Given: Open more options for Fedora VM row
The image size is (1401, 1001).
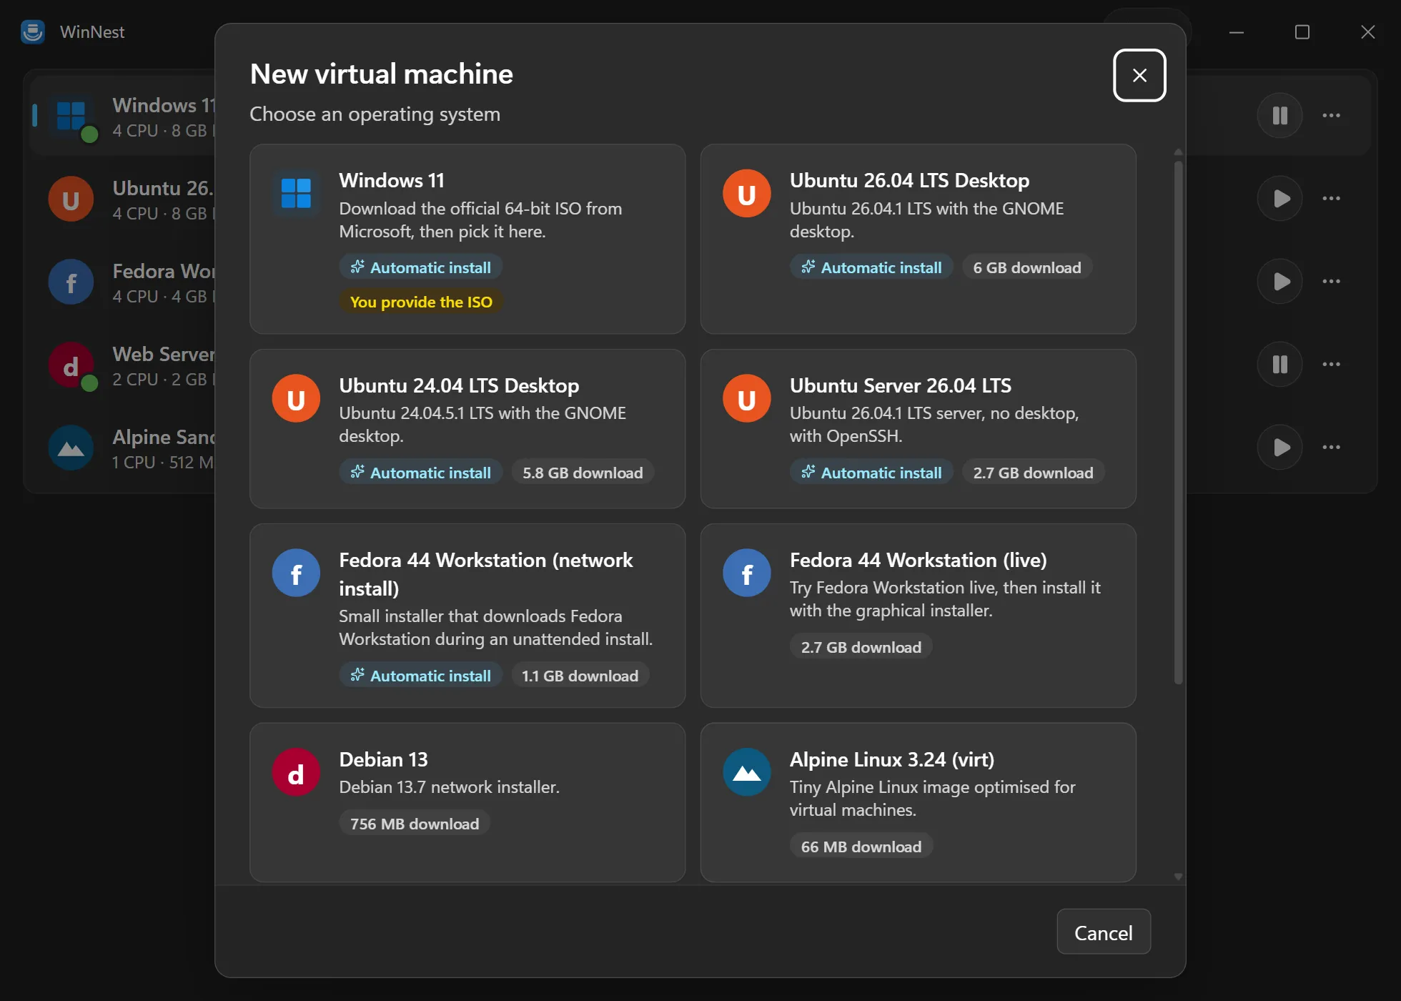Looking at the screenshot, I should [x=1331, y=281].
